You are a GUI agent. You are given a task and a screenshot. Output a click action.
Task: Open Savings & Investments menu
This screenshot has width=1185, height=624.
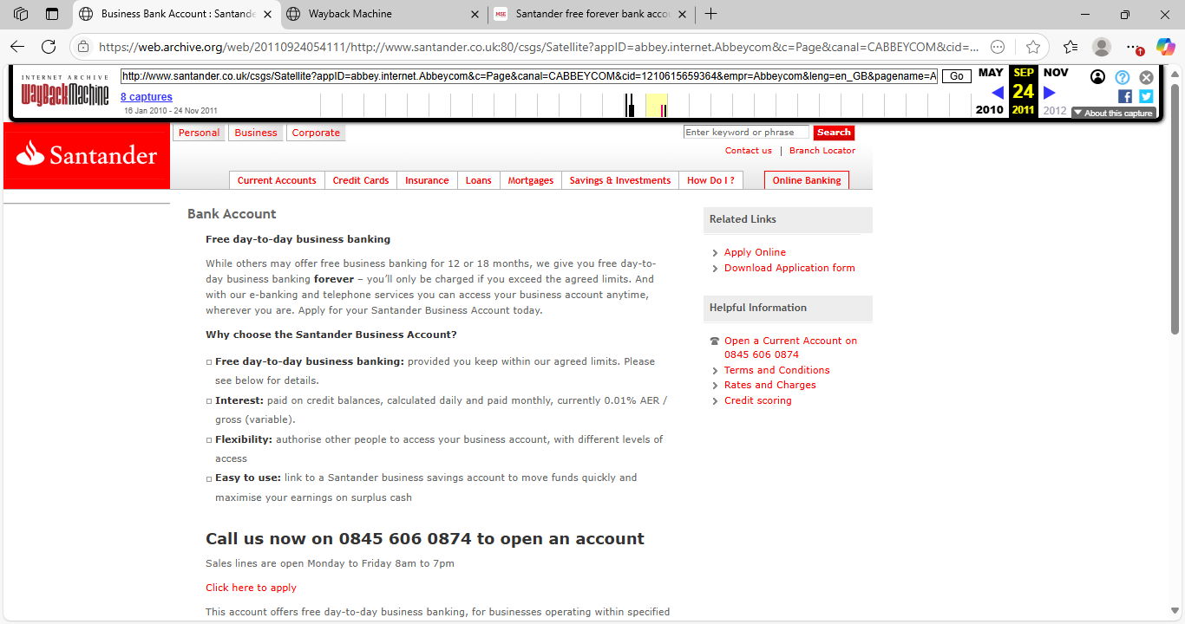(x=620, y=180)
